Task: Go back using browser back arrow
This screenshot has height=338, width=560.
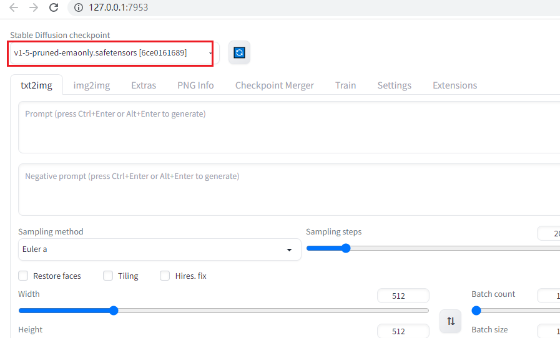Action: [x=14, y=7]
